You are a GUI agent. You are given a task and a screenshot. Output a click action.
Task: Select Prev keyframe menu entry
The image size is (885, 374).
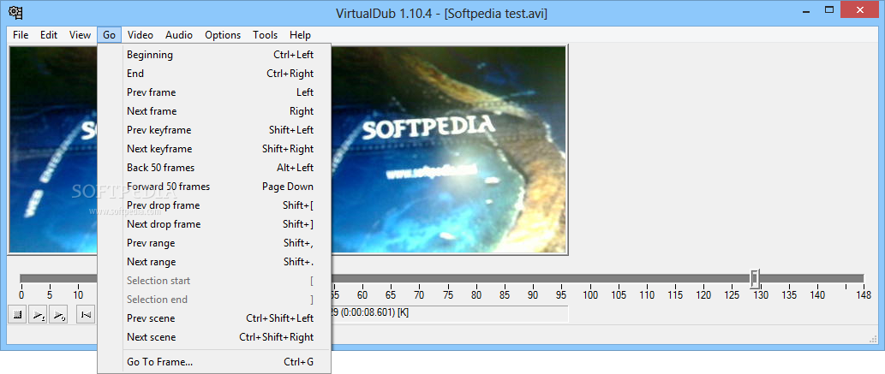214,130
